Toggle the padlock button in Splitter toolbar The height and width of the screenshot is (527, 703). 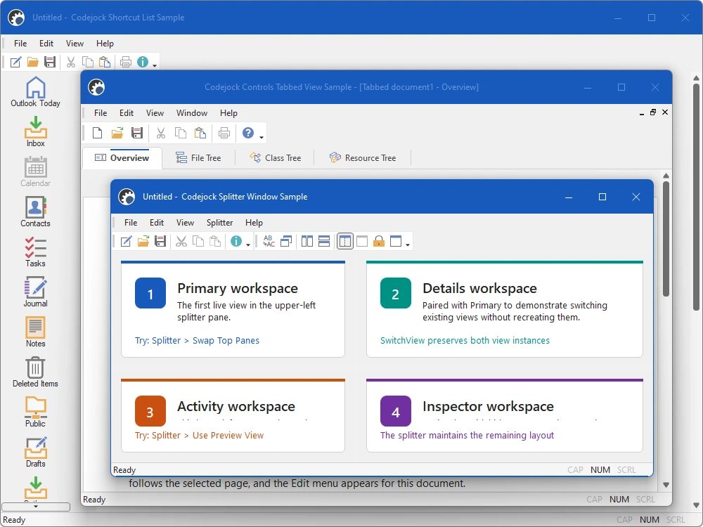[379, 241]
